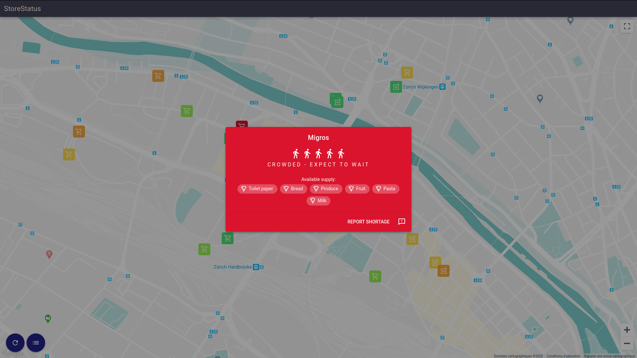Open Signaler une erreur cartographique link
The image size is (637, 358).
click(609, 356)
